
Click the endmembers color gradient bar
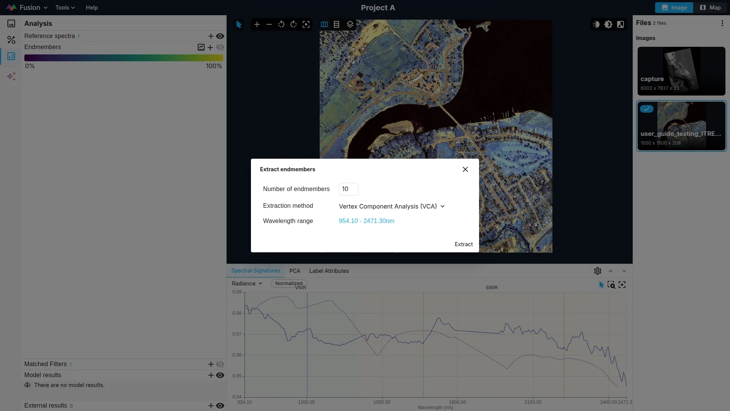click(124, 58)
